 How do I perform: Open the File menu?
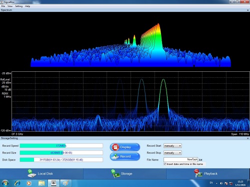click(x=3, y=6)
